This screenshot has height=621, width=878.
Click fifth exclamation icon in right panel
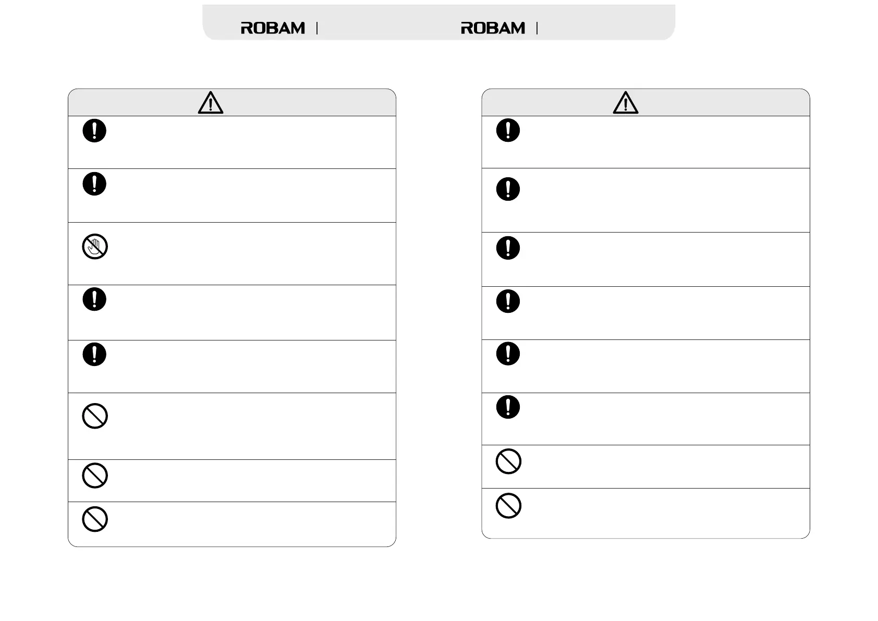tap(508, 354)
